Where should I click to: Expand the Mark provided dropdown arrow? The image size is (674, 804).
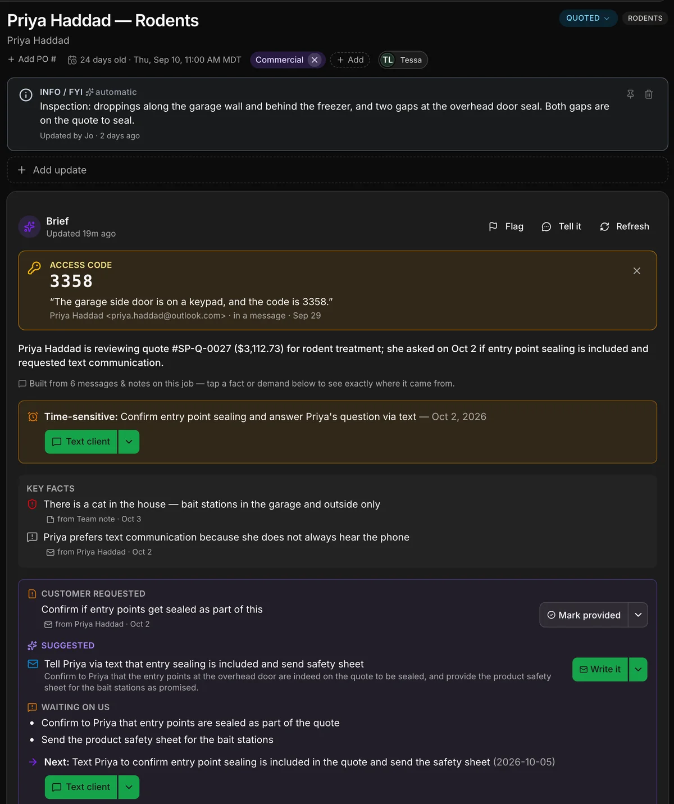[x=638, y=615]
